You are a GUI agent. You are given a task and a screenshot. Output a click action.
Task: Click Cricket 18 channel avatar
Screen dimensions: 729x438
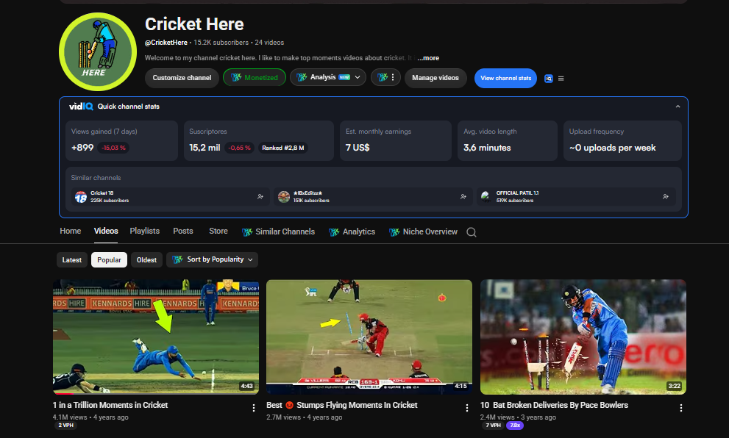[81, 197]
